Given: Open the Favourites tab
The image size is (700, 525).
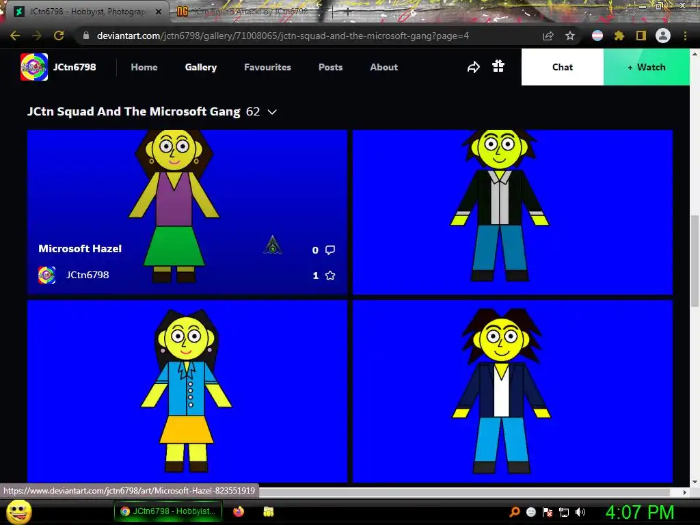Looking at the screenshot, I should click(x=267, y=67).
